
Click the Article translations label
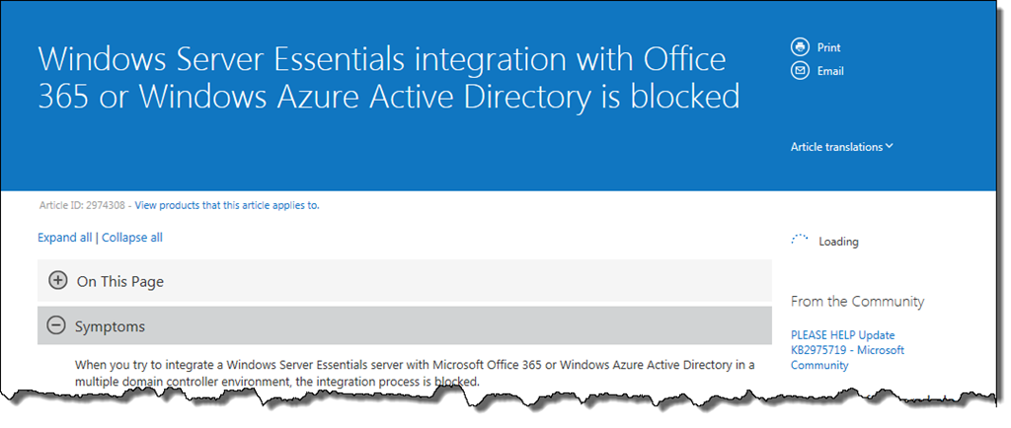click(x=836, y=147)
